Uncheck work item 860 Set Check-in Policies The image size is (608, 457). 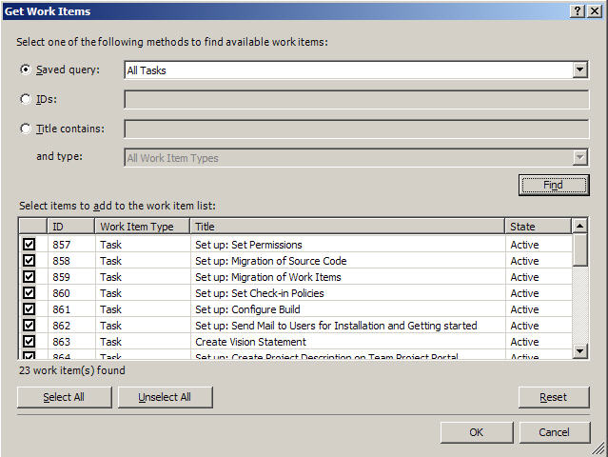[x=29, y=293]
